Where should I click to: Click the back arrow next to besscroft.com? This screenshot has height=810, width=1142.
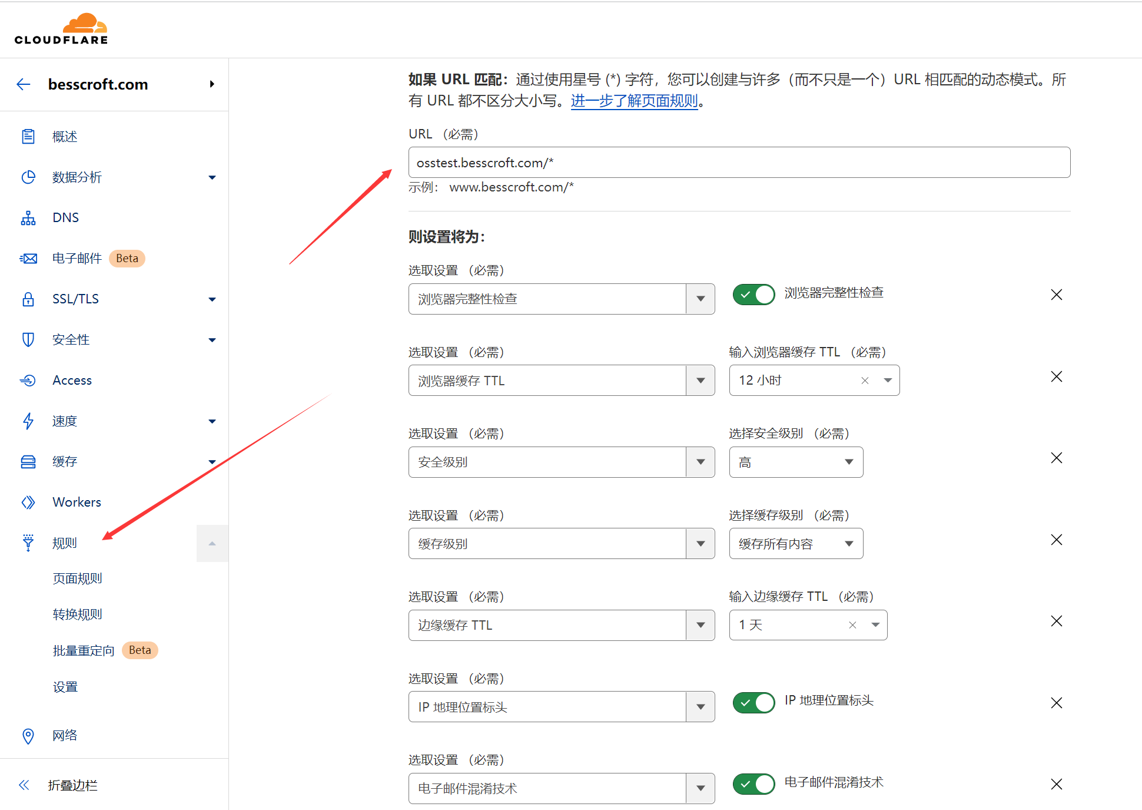click(24, 84)
